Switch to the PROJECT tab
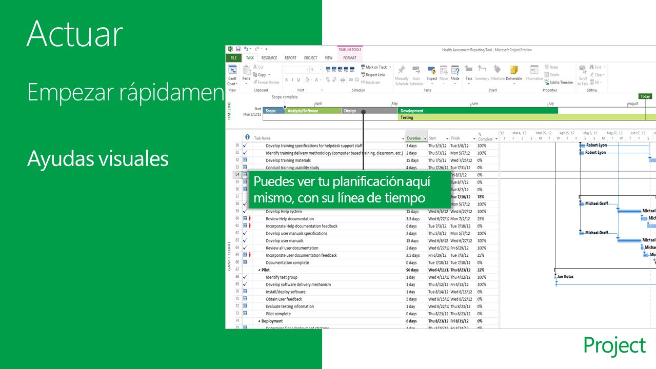This screenshot has height=369, width=656. point(310,58)
